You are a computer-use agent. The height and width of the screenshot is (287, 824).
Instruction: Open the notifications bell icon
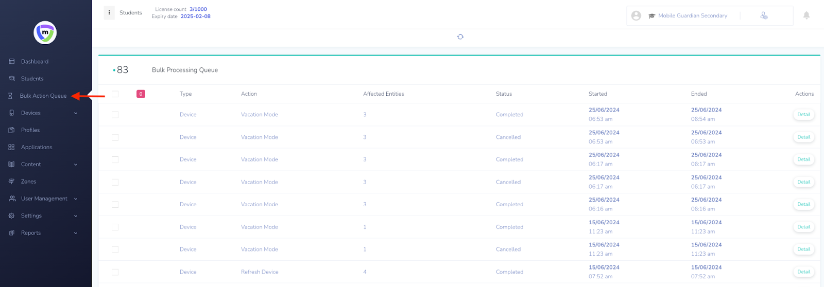click(x=806, y=15)
